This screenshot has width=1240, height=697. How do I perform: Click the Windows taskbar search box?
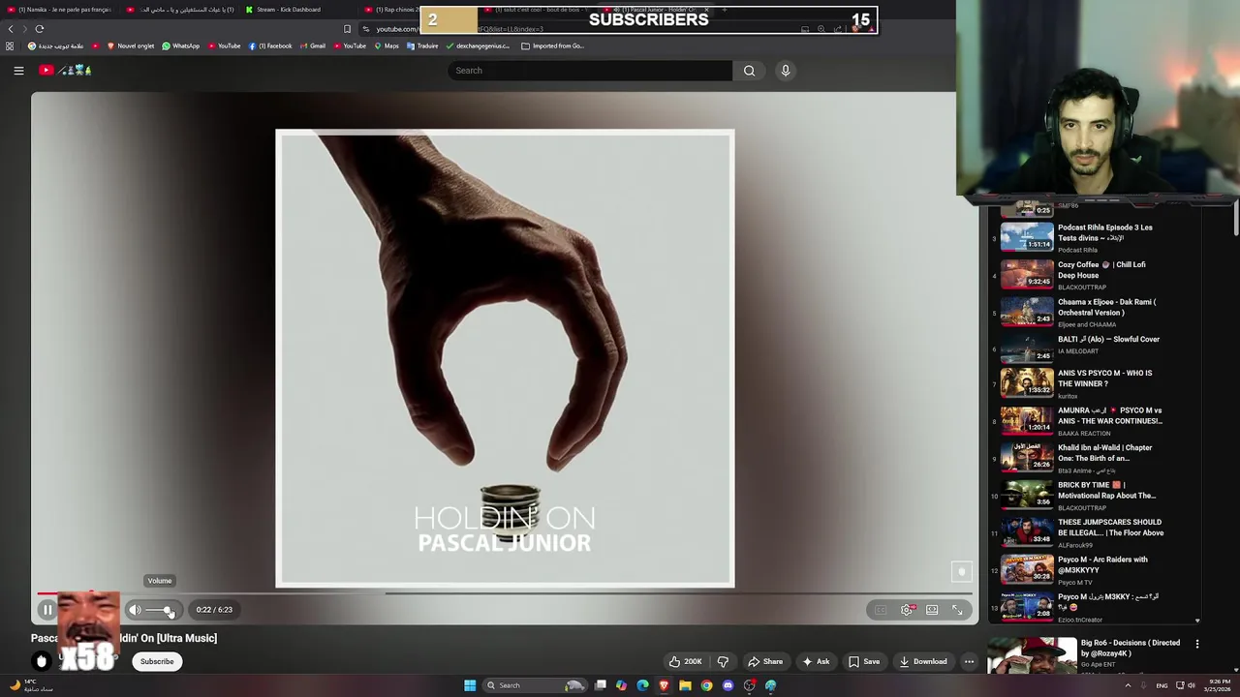pos(535,685)
